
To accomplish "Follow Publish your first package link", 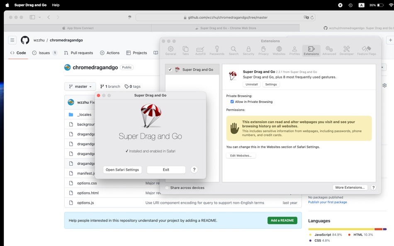I will [327, 202].
